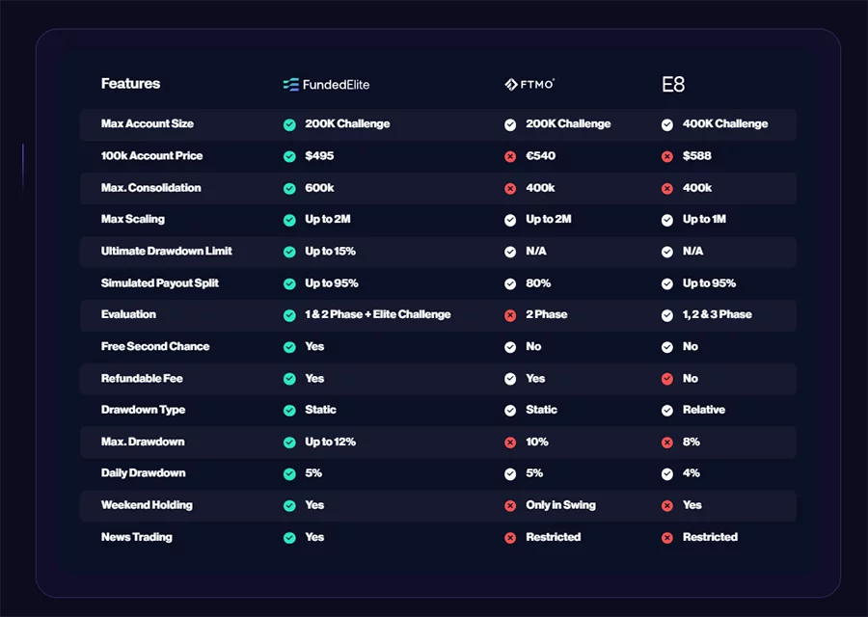
Task: Click E8's Restricted news trading text
Action: [x=710, y=537]
